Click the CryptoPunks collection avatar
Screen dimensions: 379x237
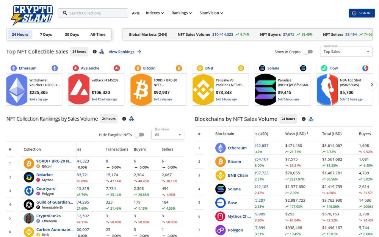point(29,218)
